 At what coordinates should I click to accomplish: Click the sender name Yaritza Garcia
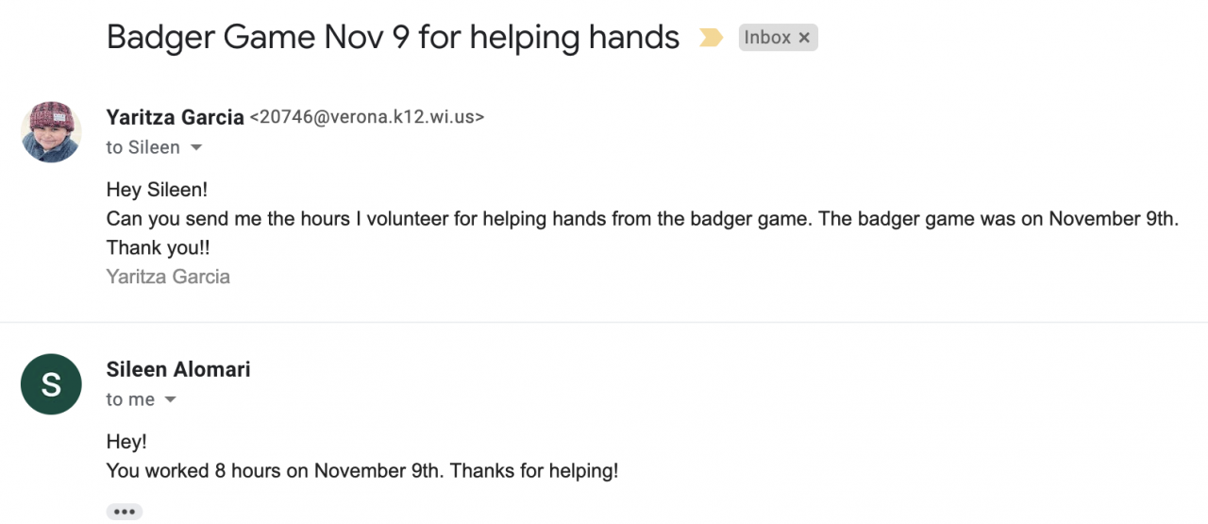(x=174, y=117)
